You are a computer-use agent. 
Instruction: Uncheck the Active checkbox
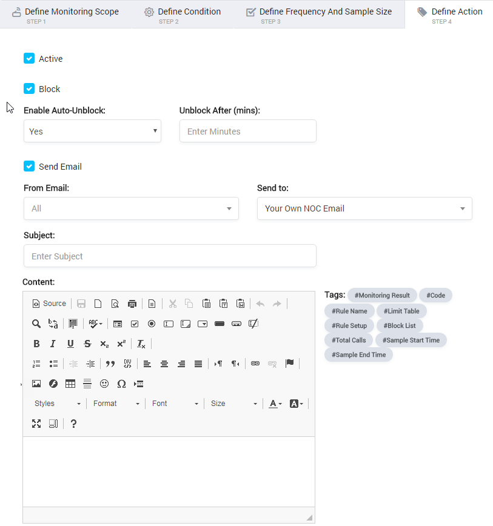pos(29,58)
